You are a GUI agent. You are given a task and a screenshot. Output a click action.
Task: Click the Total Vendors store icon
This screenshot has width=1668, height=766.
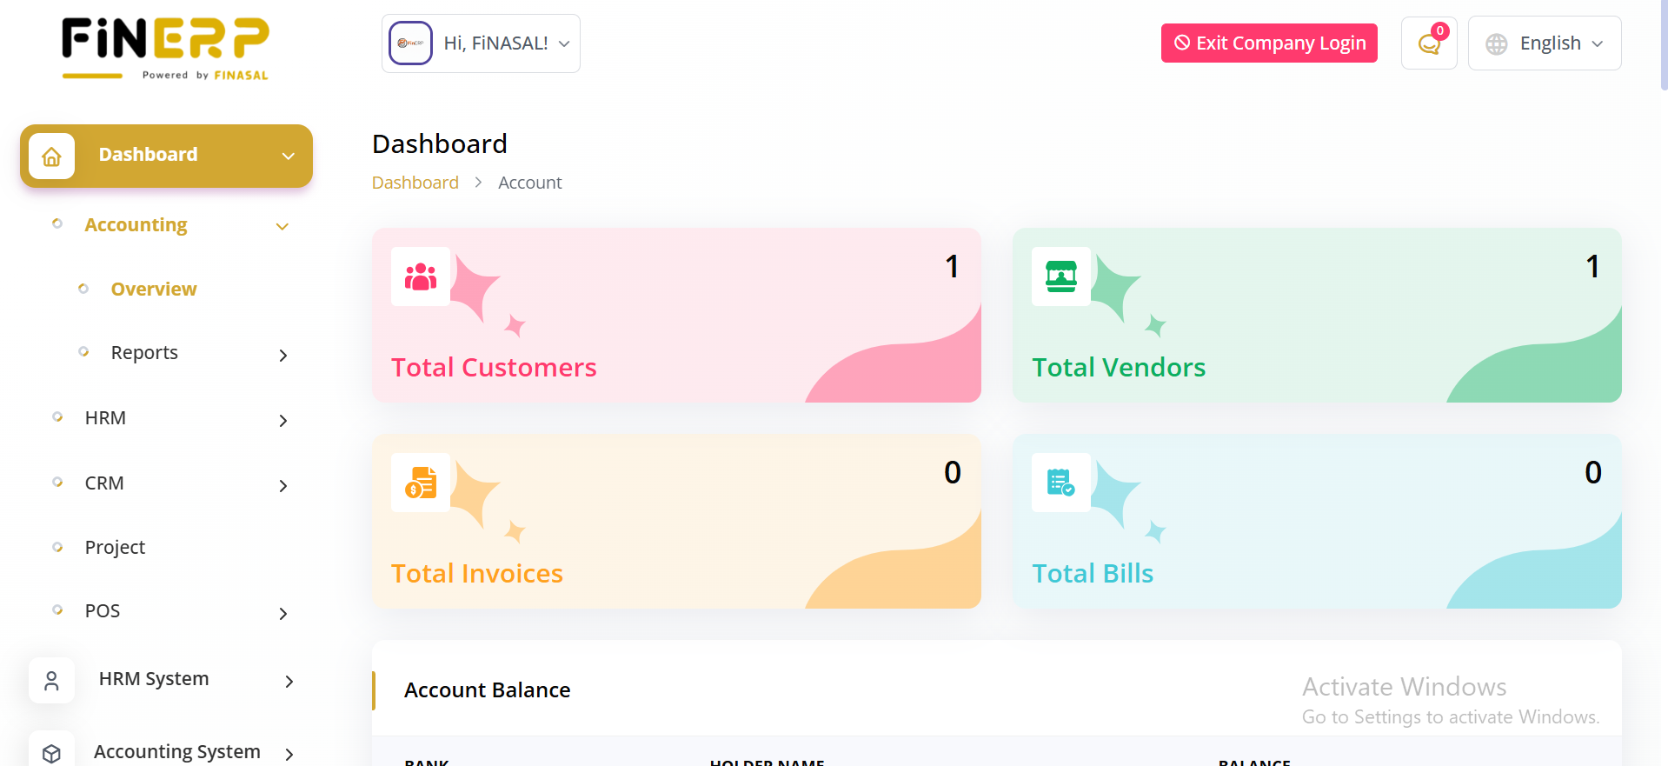[1061, 276]
